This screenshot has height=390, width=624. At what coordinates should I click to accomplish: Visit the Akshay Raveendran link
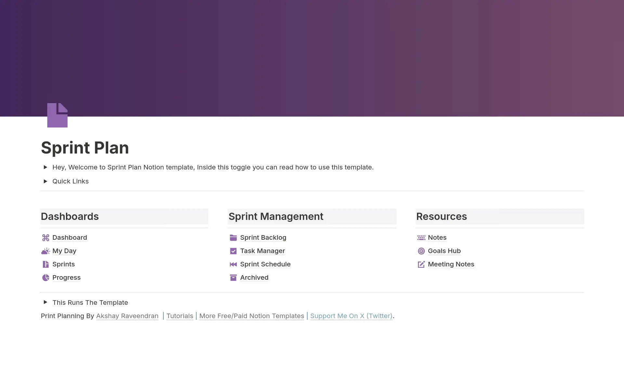[127, 316]
